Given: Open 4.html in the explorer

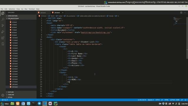Looking at the screenshot, I should tap(14, 22).
